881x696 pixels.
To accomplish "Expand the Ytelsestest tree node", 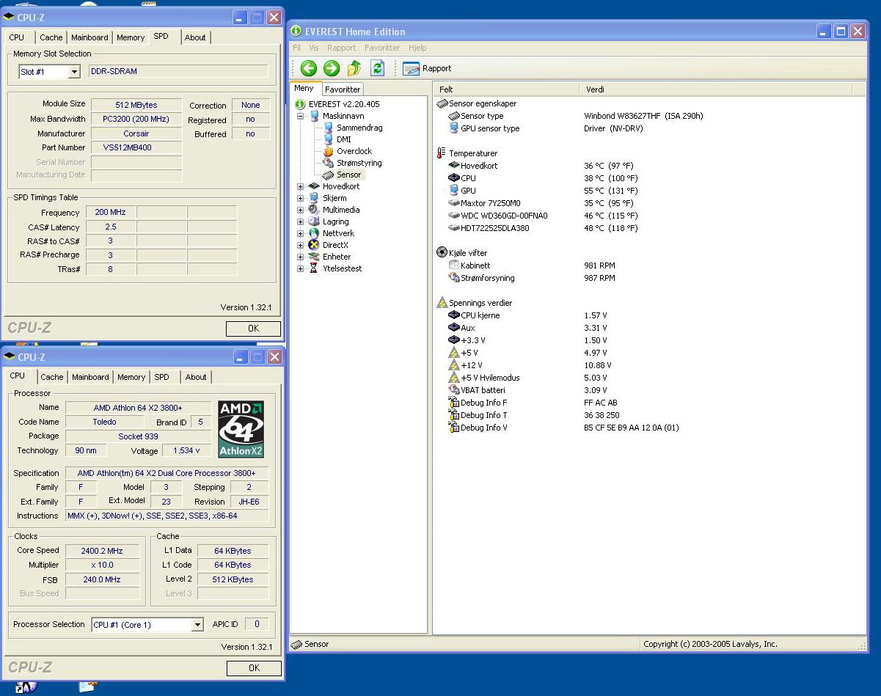I will (300, 268).
